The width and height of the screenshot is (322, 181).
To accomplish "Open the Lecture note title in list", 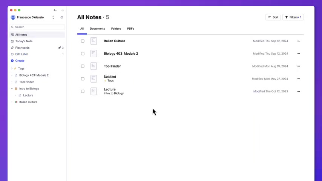I will [x=110, y=89].
